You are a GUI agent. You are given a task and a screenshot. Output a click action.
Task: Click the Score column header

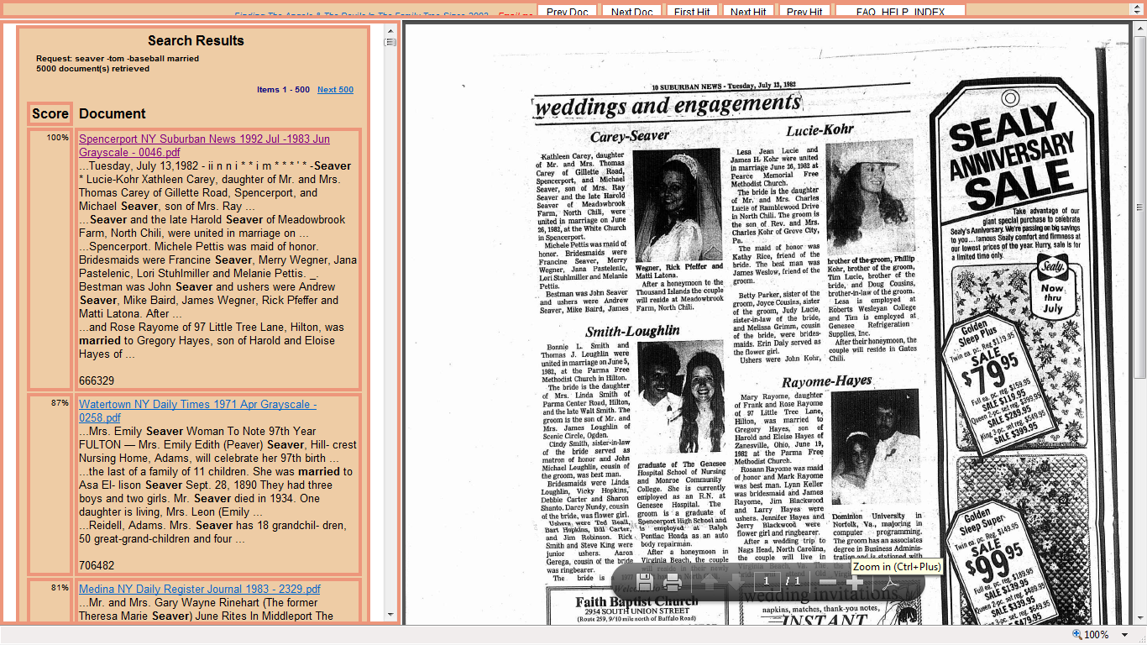(50, 113)
